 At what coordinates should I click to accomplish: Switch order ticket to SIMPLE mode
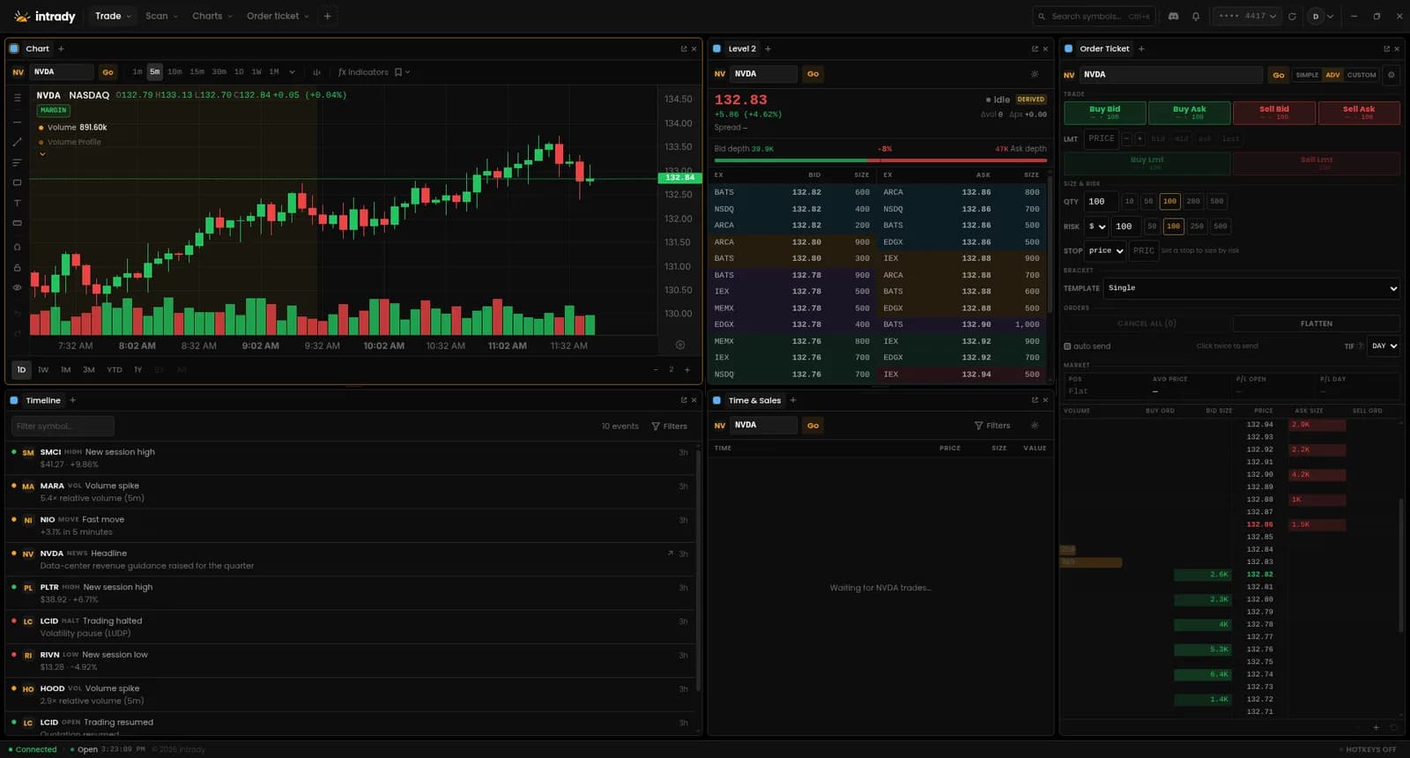1307,75
